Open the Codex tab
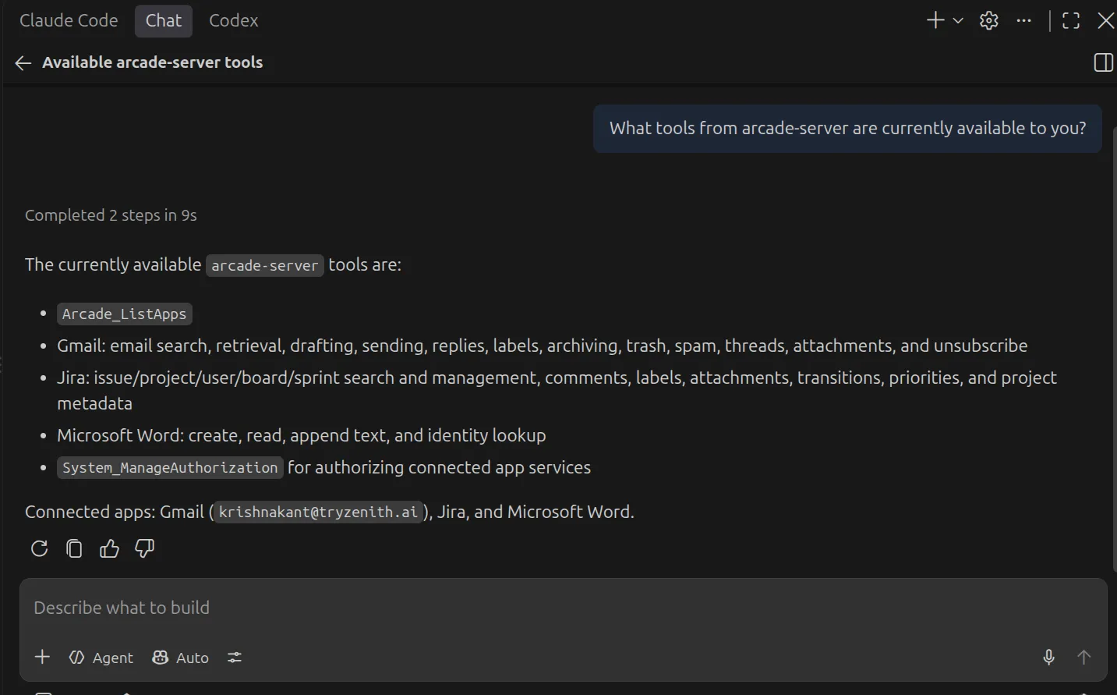The height and width of the screenshot is (695, 1117). pos(233,21)
